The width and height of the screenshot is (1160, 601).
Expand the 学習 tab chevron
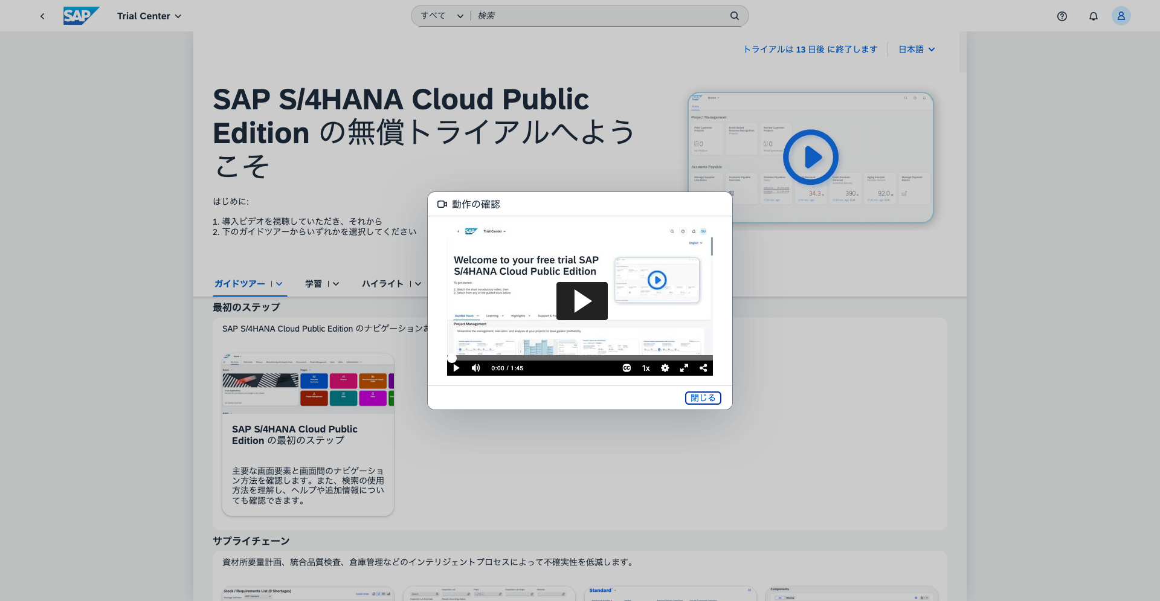click(336, 284)
